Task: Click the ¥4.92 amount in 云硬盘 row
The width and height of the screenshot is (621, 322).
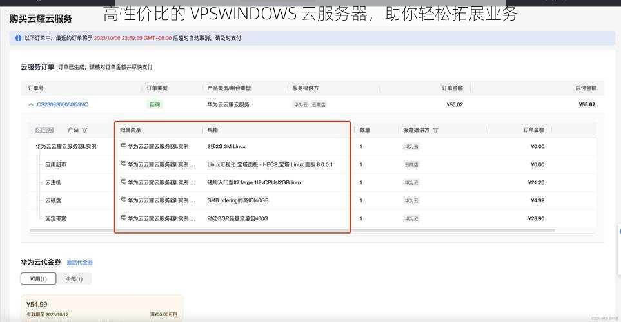Action: (537, 200)
